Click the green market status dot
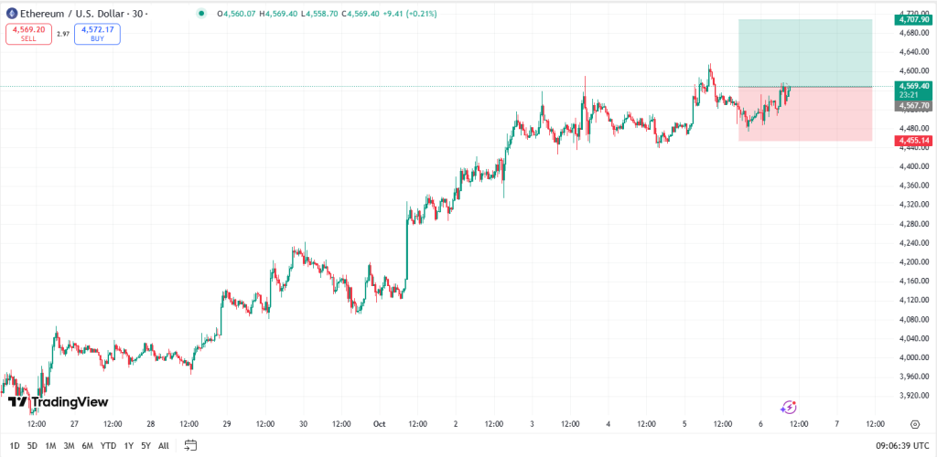The height and width of the screenshot is (457, 937). (200, 14)
